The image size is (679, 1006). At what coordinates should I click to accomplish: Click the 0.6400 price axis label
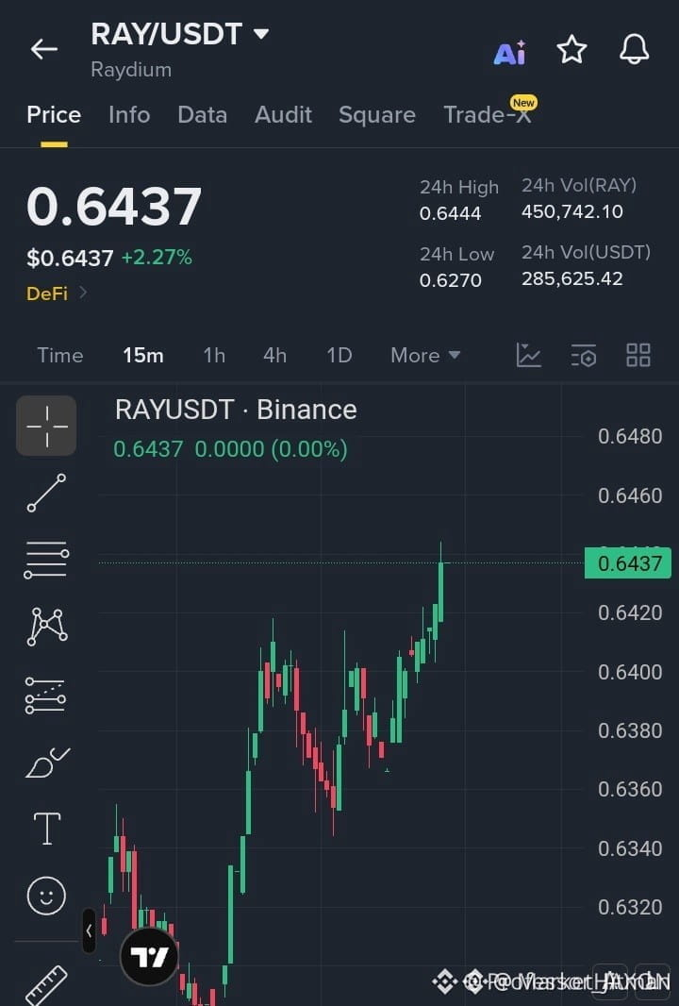[630, 672]
